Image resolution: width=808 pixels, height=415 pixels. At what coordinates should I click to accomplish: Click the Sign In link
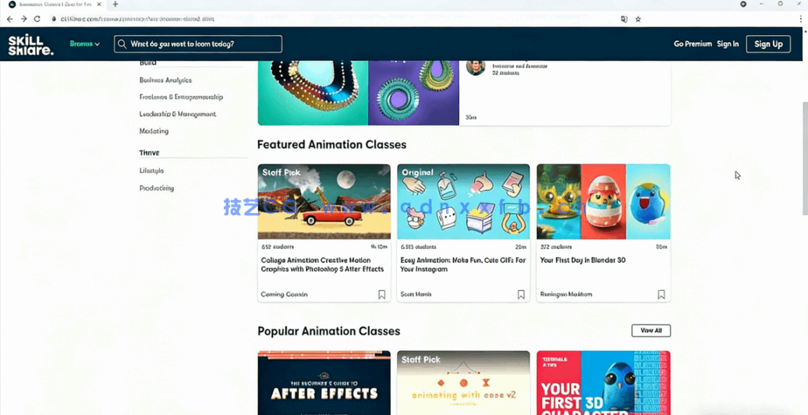point(728,44)
